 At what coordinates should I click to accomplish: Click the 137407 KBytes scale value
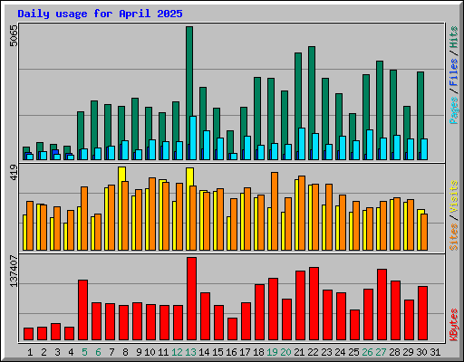click(14, 271)
